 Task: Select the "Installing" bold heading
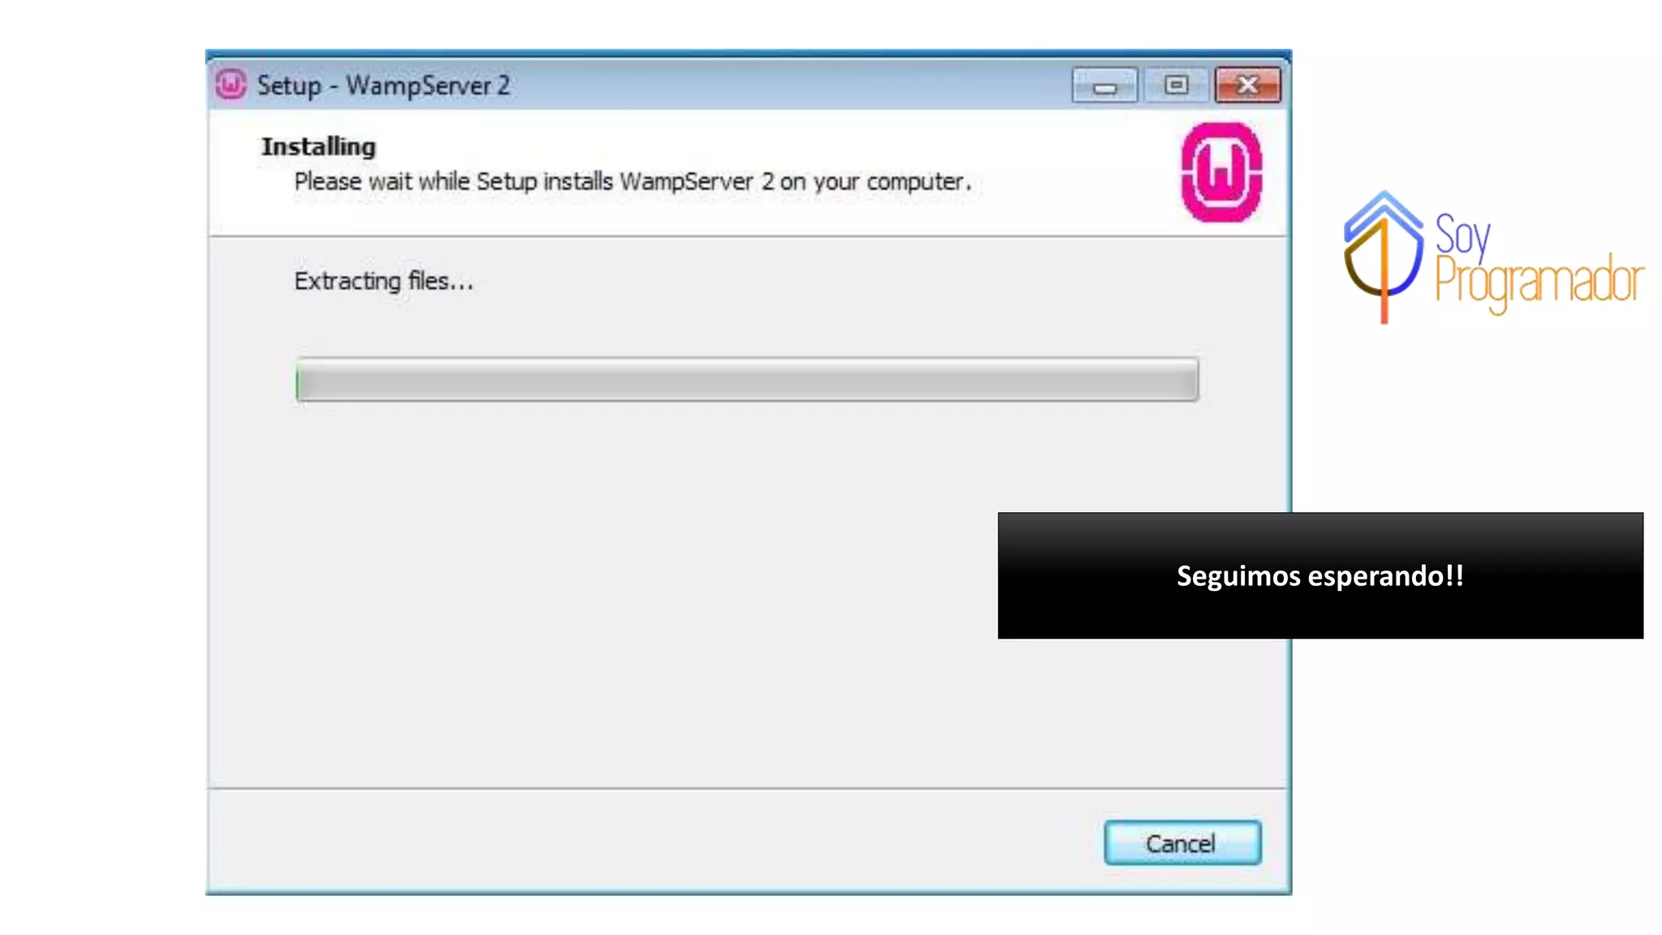pos(318,147)
